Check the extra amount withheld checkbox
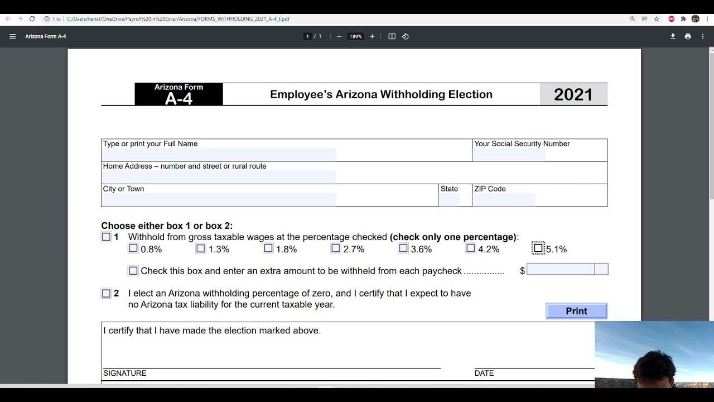Viewport: 714px width, 402px height. point(133,271)
